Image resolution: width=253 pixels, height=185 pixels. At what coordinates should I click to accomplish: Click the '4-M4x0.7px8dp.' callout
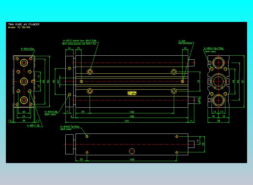[70, 127]
